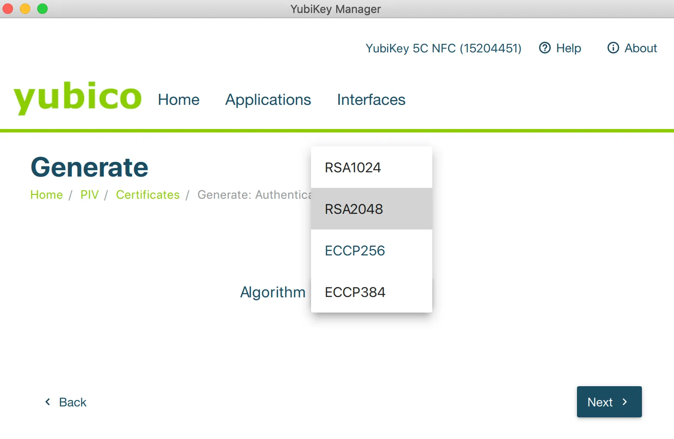Screen dimensions: 674x439
Task: Click the Home breadcrumb link
Action: tap(46, 195)
